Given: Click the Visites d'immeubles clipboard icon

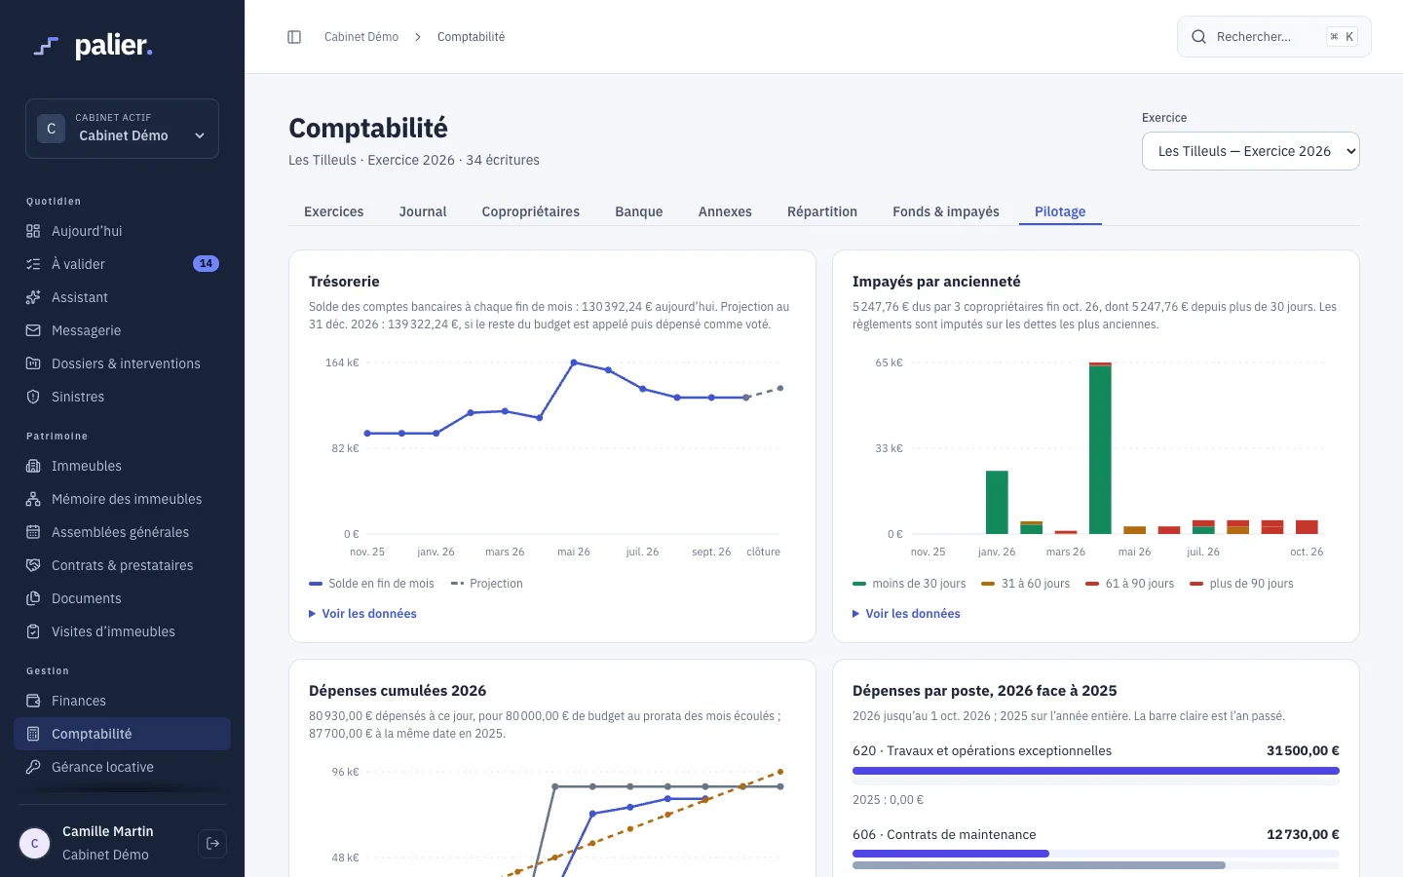Looking at the screenshot, I should point(33,631).
